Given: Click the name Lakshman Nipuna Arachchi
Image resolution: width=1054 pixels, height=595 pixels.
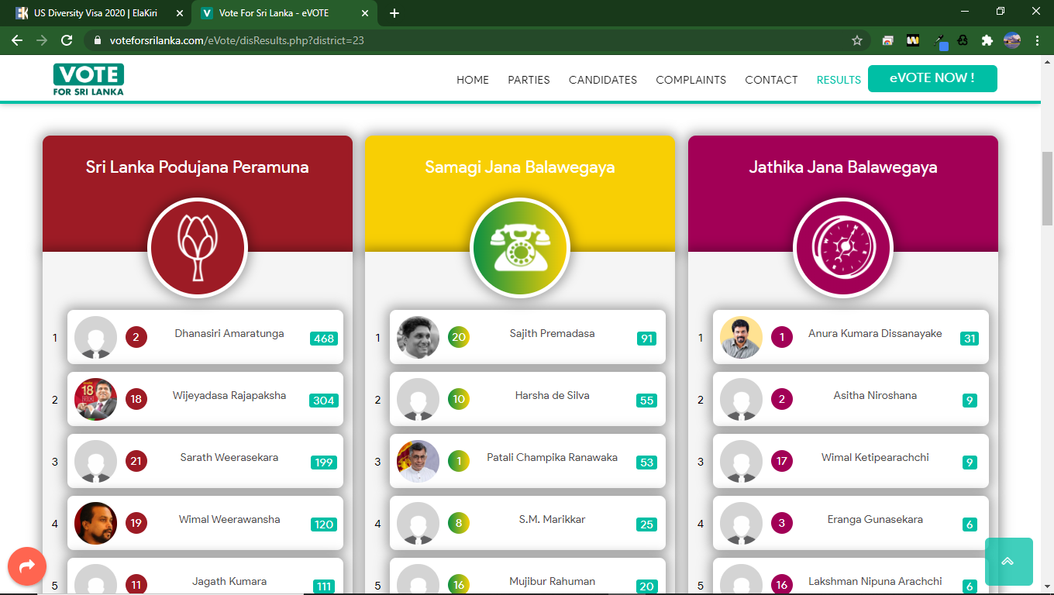Looking at the screenshot, I should pos(875,582).
